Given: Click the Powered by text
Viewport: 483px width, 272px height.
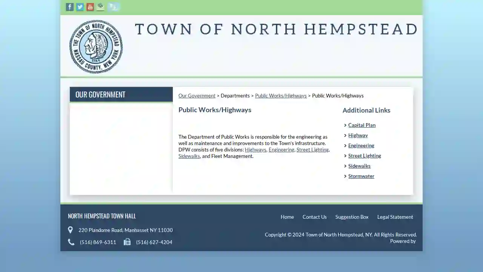Looking at the screenshot, I should click(403, 241).
